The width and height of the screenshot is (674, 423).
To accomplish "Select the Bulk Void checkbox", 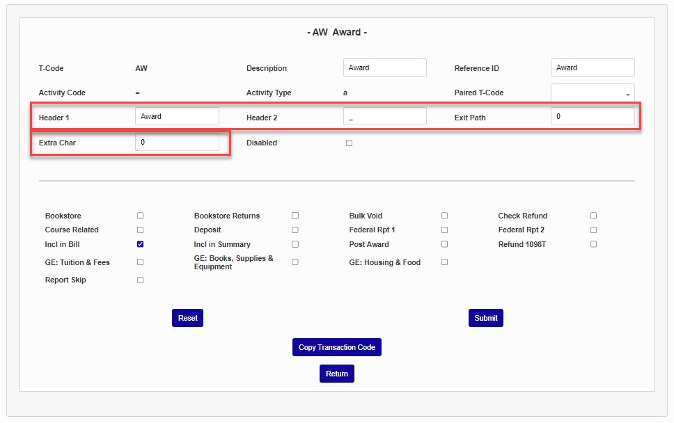I will click(445, 216).
